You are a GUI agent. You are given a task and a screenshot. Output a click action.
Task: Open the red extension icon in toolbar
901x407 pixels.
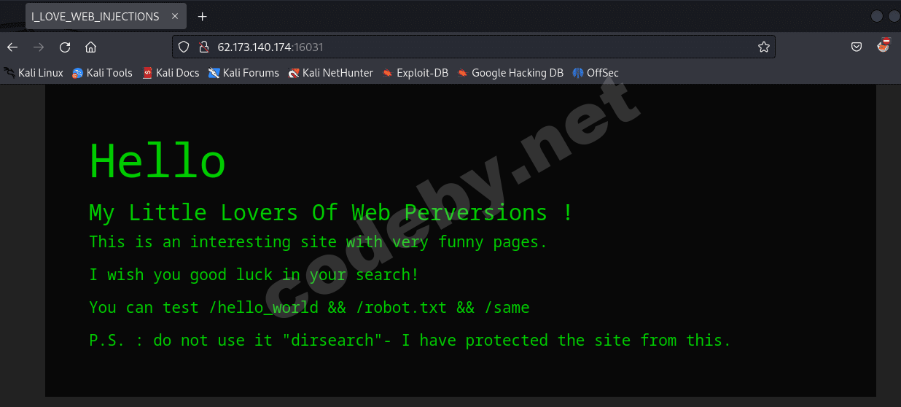pyautogui.click(x=883, y=47)
